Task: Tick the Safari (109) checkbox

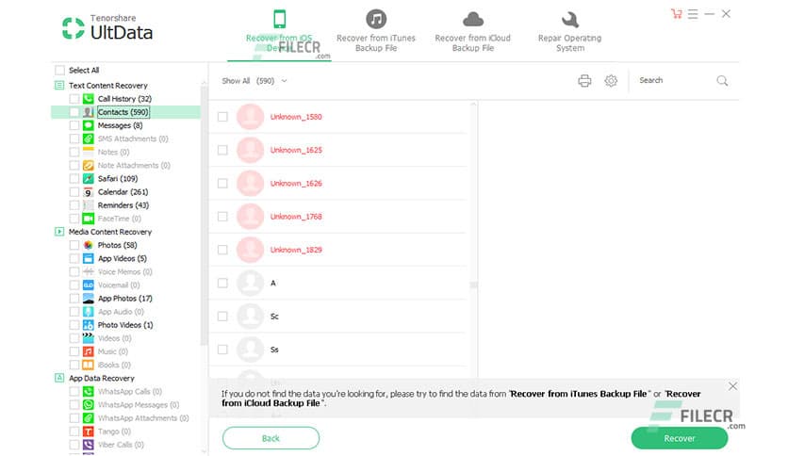Action: point(74,179)
